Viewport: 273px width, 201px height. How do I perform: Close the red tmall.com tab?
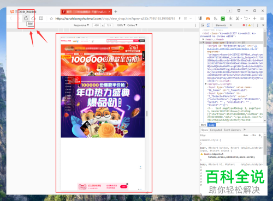point(109,12)
